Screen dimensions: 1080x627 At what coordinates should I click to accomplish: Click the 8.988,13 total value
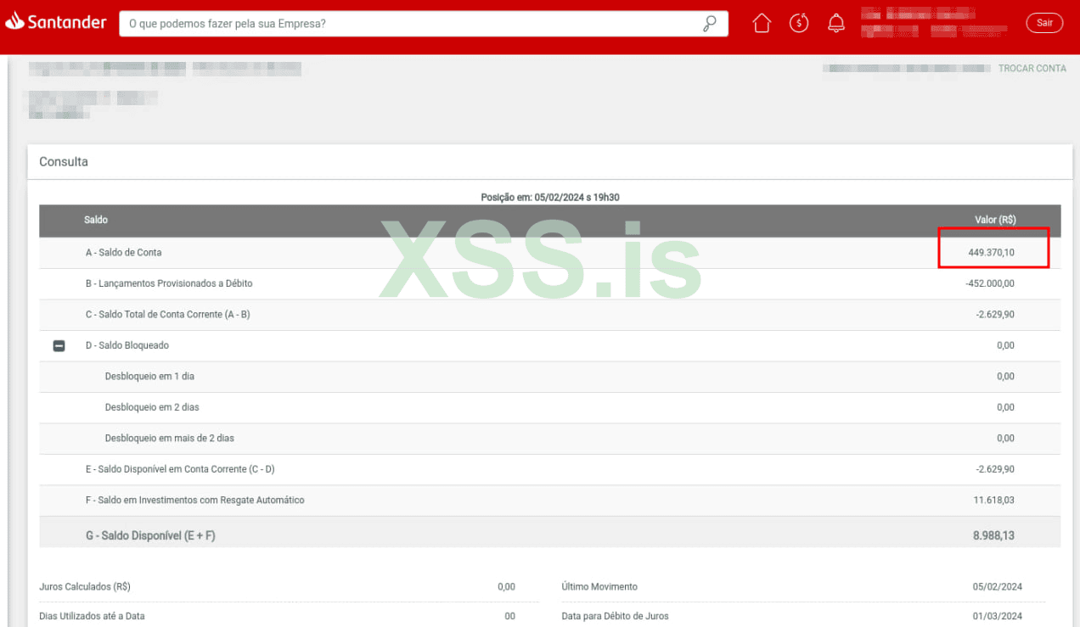[x=993, y=536]
